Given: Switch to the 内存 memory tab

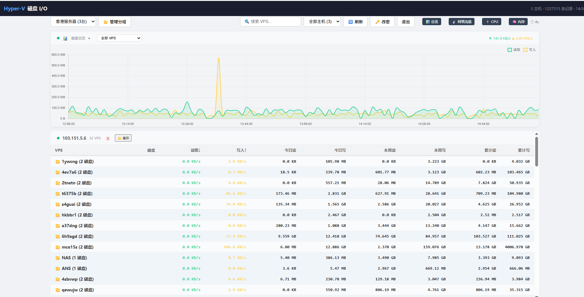Looking at the screenshot, I should pos(518,22).
